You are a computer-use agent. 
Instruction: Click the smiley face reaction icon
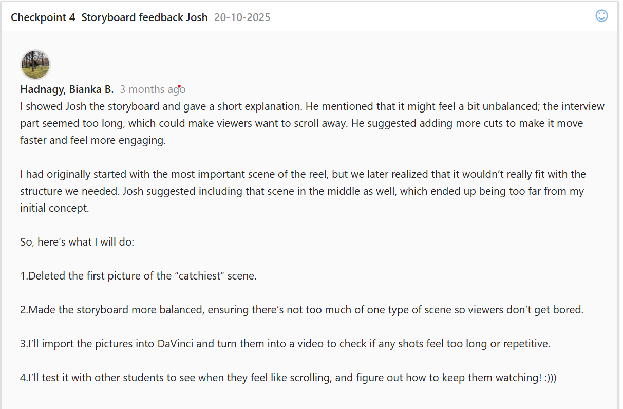pos(601,16)
